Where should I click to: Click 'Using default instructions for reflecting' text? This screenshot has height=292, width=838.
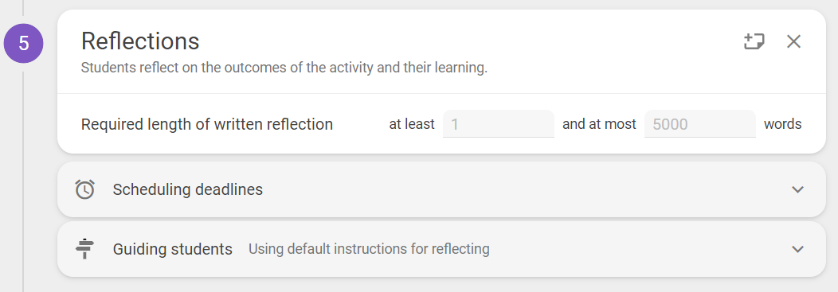pyautogui.click(x=369, y=249)
